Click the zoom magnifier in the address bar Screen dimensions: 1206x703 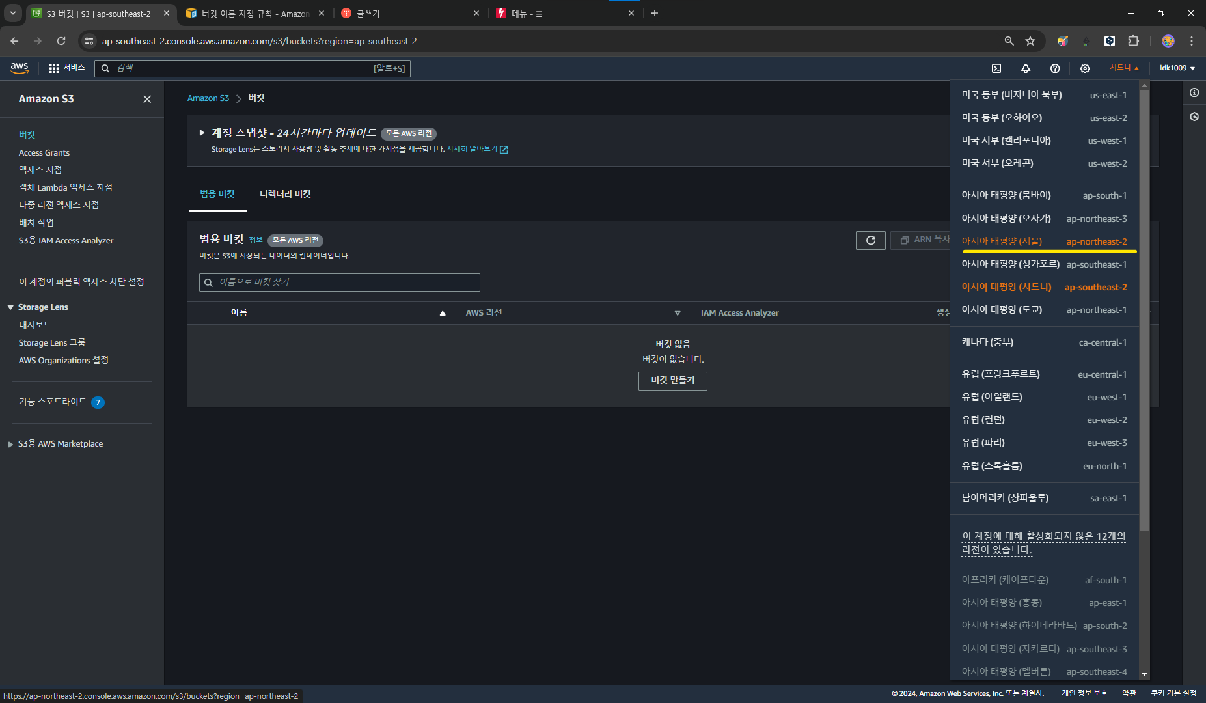pyautogui.click(x=1009, y=41)
